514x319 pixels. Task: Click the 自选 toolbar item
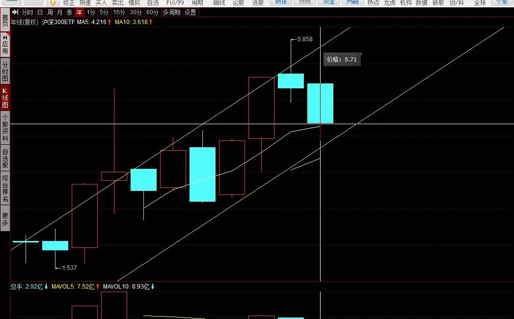(x=153, y=2)
